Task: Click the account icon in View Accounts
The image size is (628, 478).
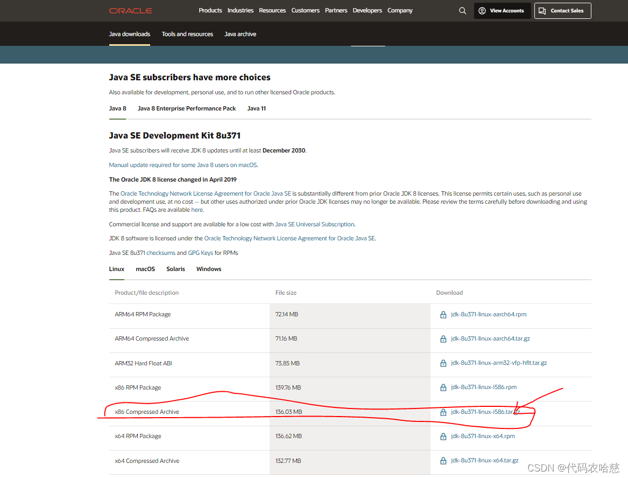Action: coord(483,10)
